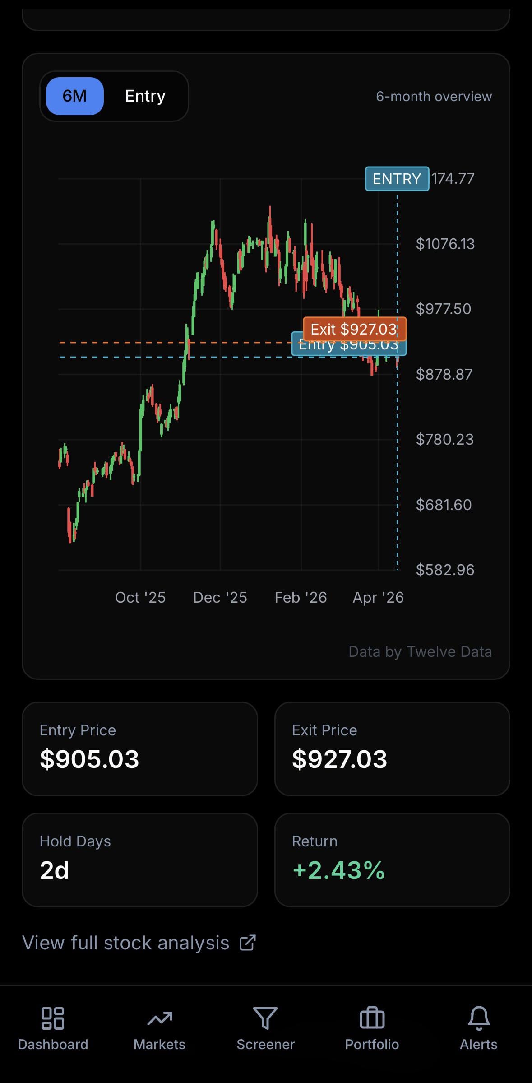The height and width of the screenshot is (1083, 532).
Task: Click the ENTRY marker label on chart
Action: [397, 179]
